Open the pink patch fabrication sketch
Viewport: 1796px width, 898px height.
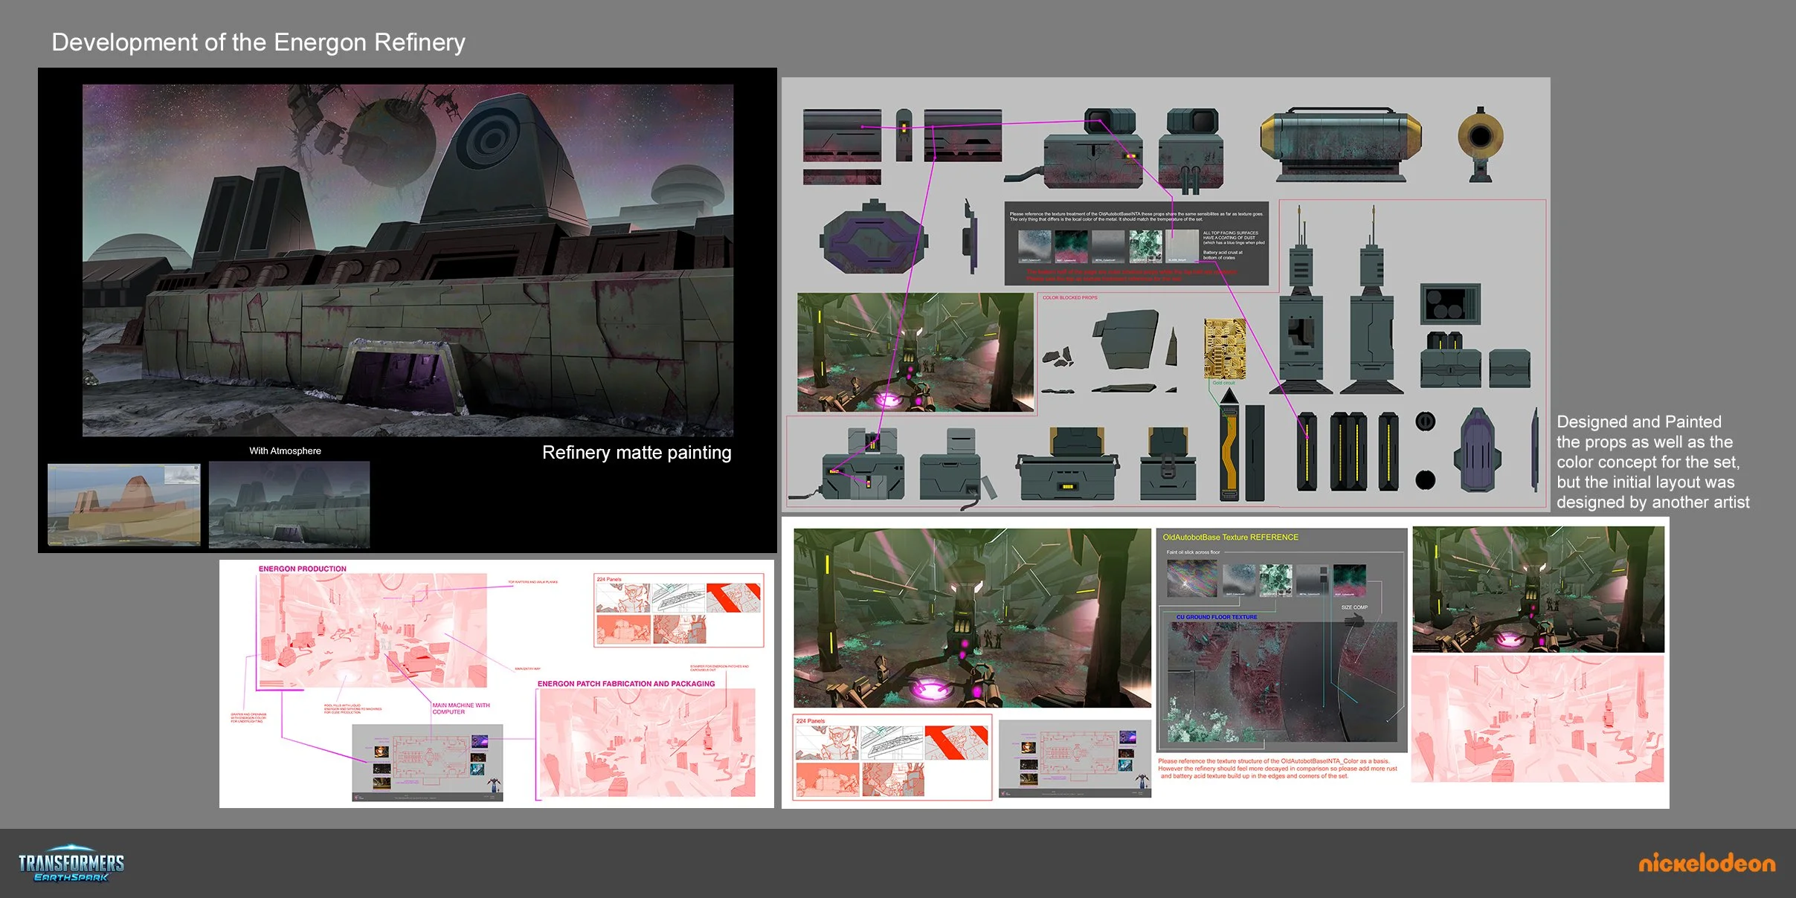coord(647,743)
